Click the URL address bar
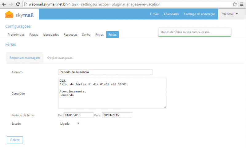The width and height of the screenshot is (246, 148). (x=130, y=4)
